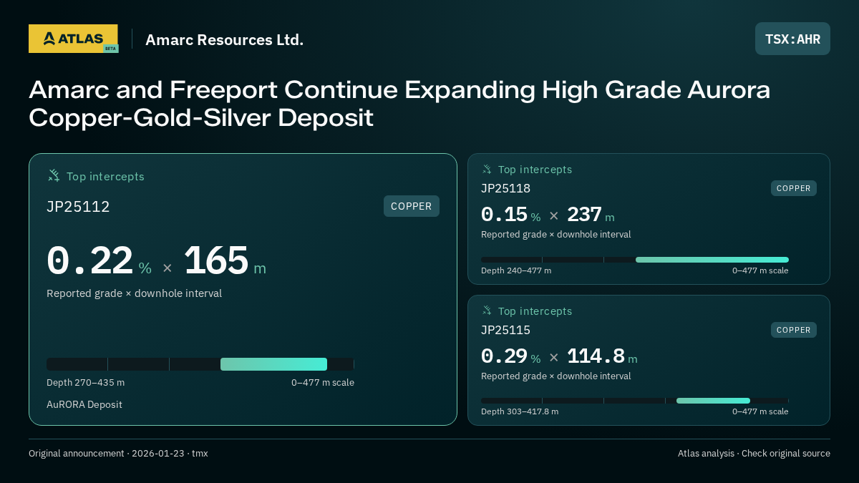859x483 pixels.
Task: Click the drill icon above JP25115
Action: click(487, 311)
